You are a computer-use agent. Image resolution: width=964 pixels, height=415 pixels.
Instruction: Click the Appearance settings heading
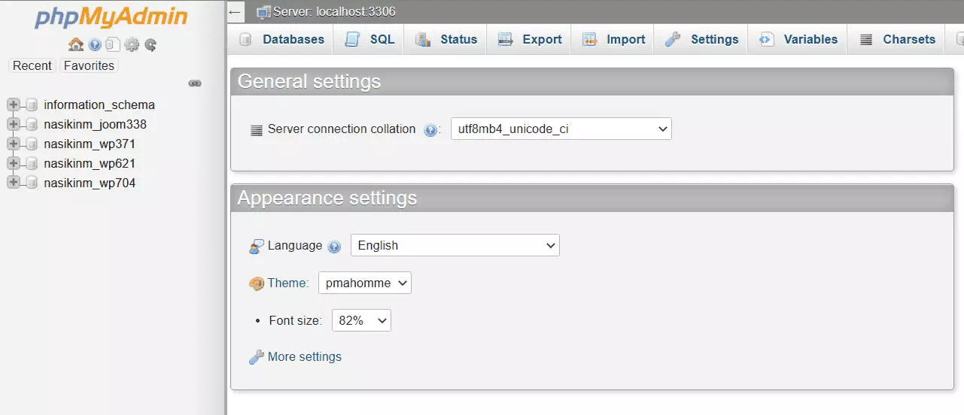pos(327,198)
